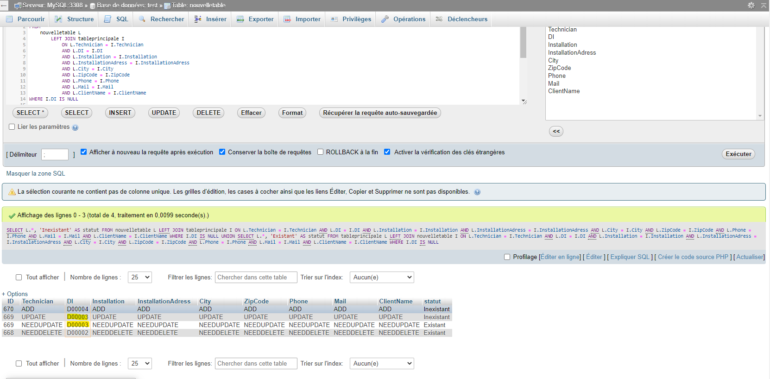Click the help icon beside Lier les paramètres

coord(75,127)
